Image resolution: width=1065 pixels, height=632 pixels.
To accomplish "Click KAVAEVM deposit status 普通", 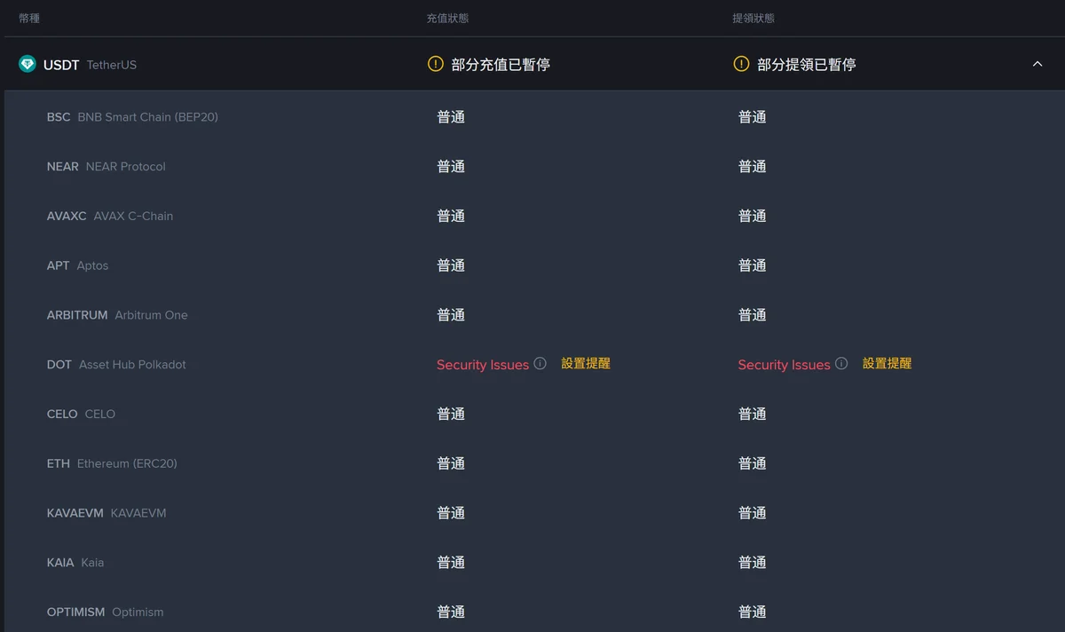I will coord(451,513).
